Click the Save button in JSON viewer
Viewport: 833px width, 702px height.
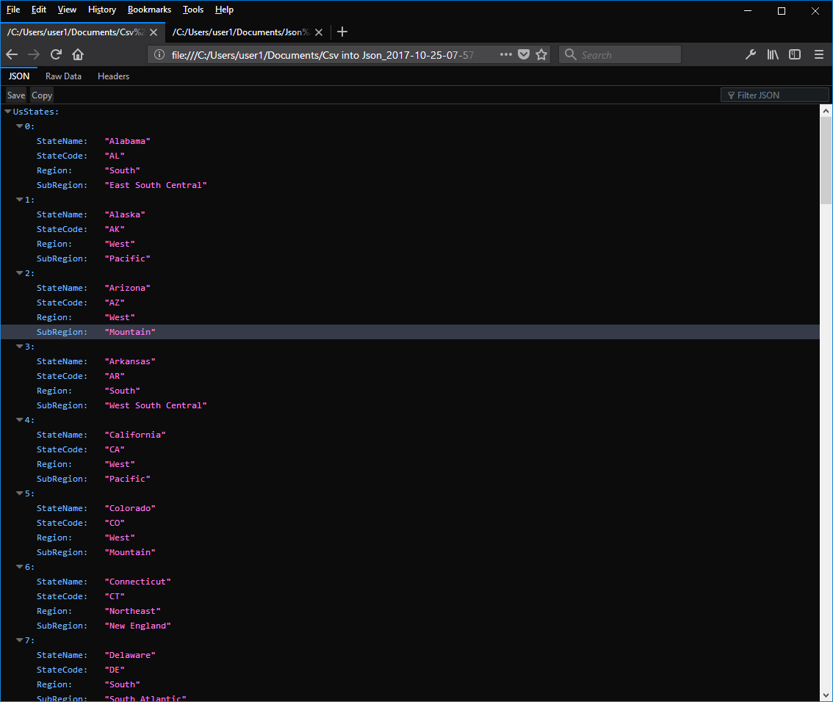(x=16, y=95)
